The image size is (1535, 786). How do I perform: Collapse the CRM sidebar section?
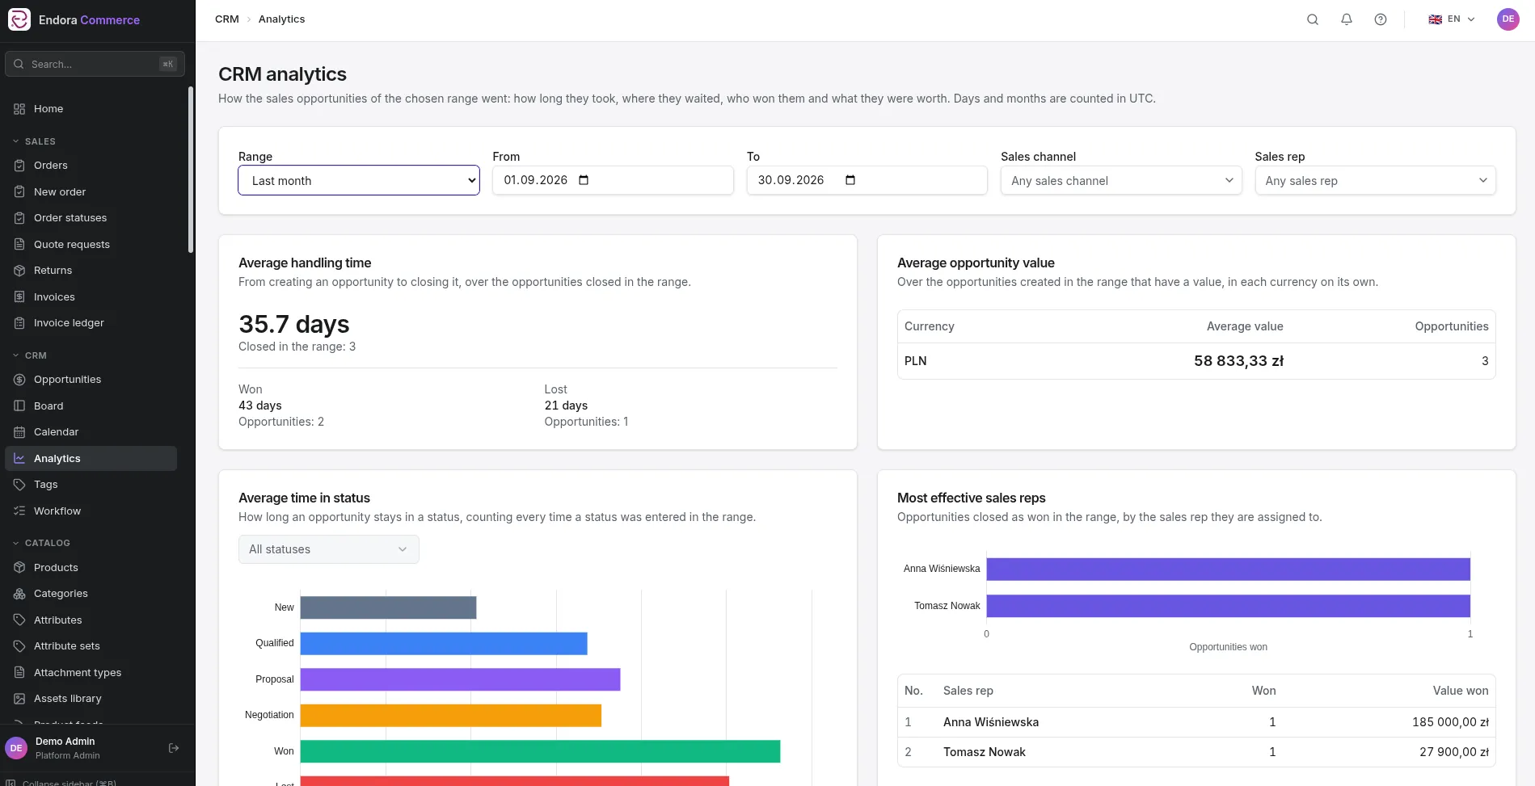point(30,355)
